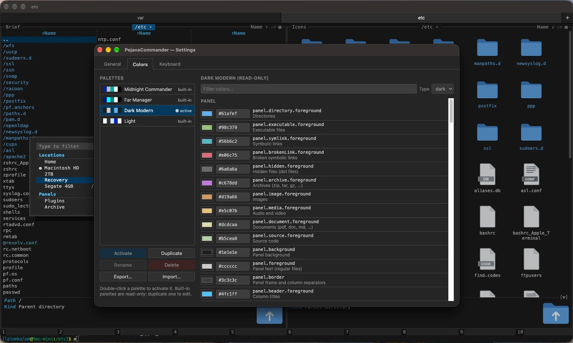Switch to the General settings tab
The height and width of the screenshot is (343, 573).
(112, 64)
